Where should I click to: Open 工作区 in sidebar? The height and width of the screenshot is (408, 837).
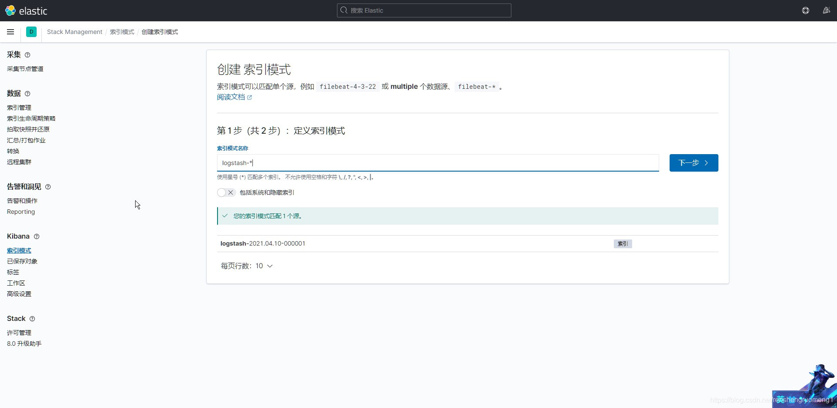[16, 283]
